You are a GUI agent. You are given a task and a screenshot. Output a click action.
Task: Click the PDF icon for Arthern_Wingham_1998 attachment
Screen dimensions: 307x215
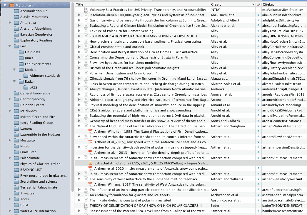click(x=91, y=131)
